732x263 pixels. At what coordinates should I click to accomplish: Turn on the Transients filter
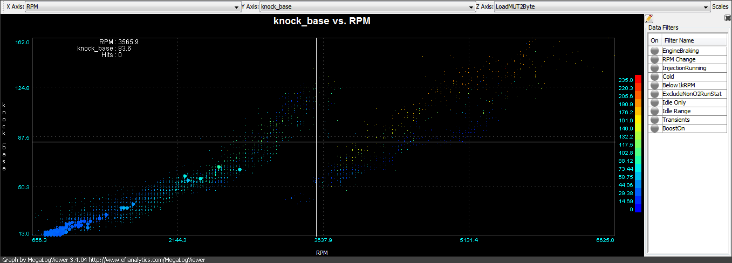coord(654,120)
